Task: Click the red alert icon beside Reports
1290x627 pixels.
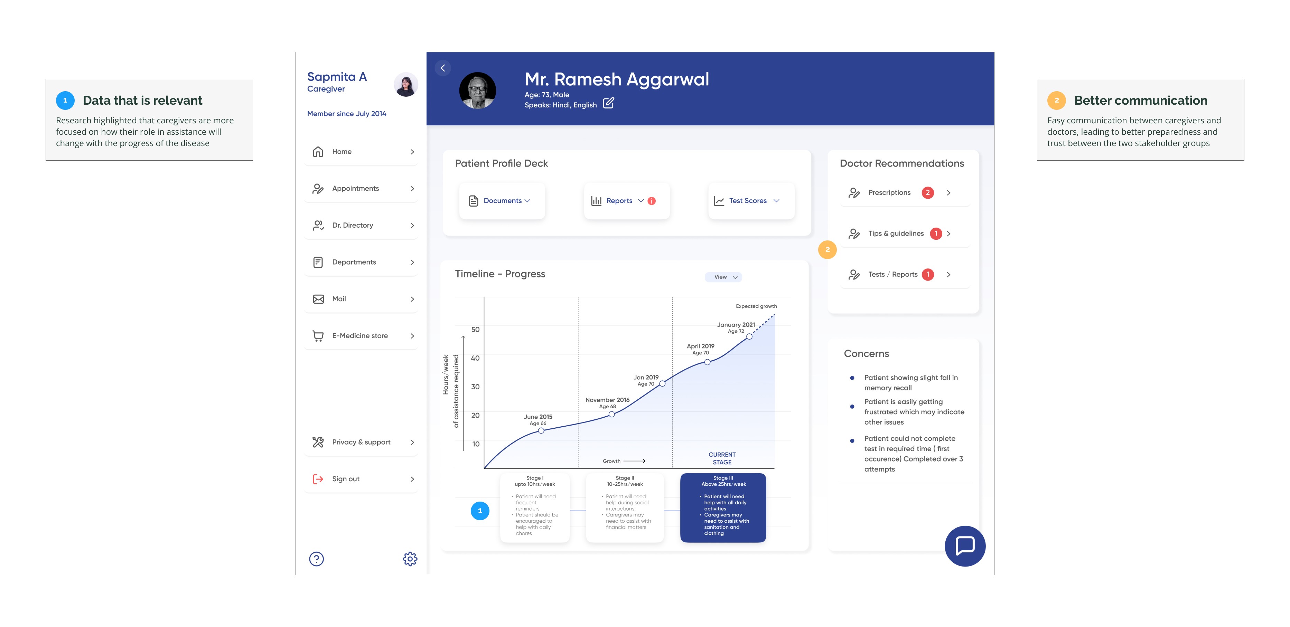Action: pyautogui.click(x=651, y=201)
